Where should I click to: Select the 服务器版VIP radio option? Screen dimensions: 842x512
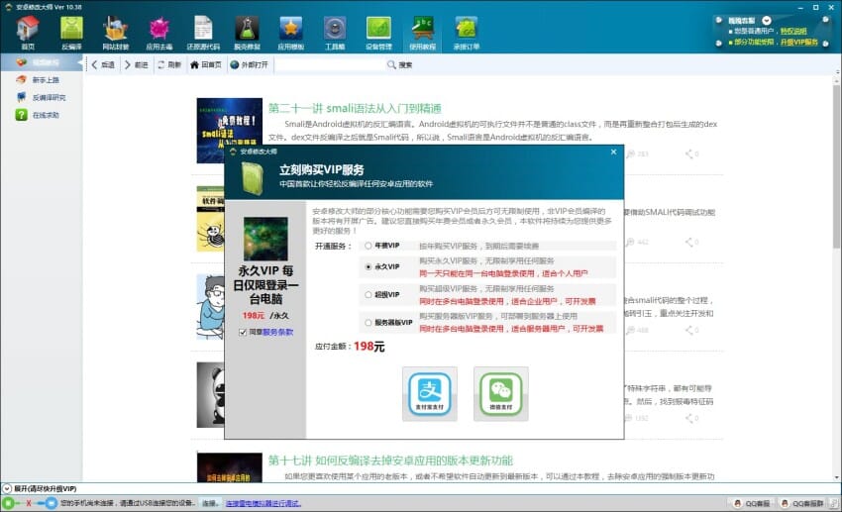pyautogui.click(x=368, y=323)
